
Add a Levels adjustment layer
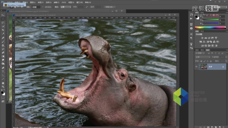point(206,38)
